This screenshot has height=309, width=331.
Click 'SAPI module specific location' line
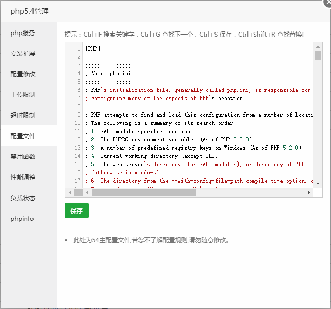coord(139,132)
